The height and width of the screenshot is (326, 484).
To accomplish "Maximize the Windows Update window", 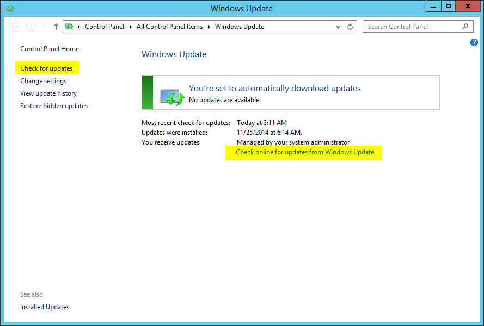I will tap(449, 7).
